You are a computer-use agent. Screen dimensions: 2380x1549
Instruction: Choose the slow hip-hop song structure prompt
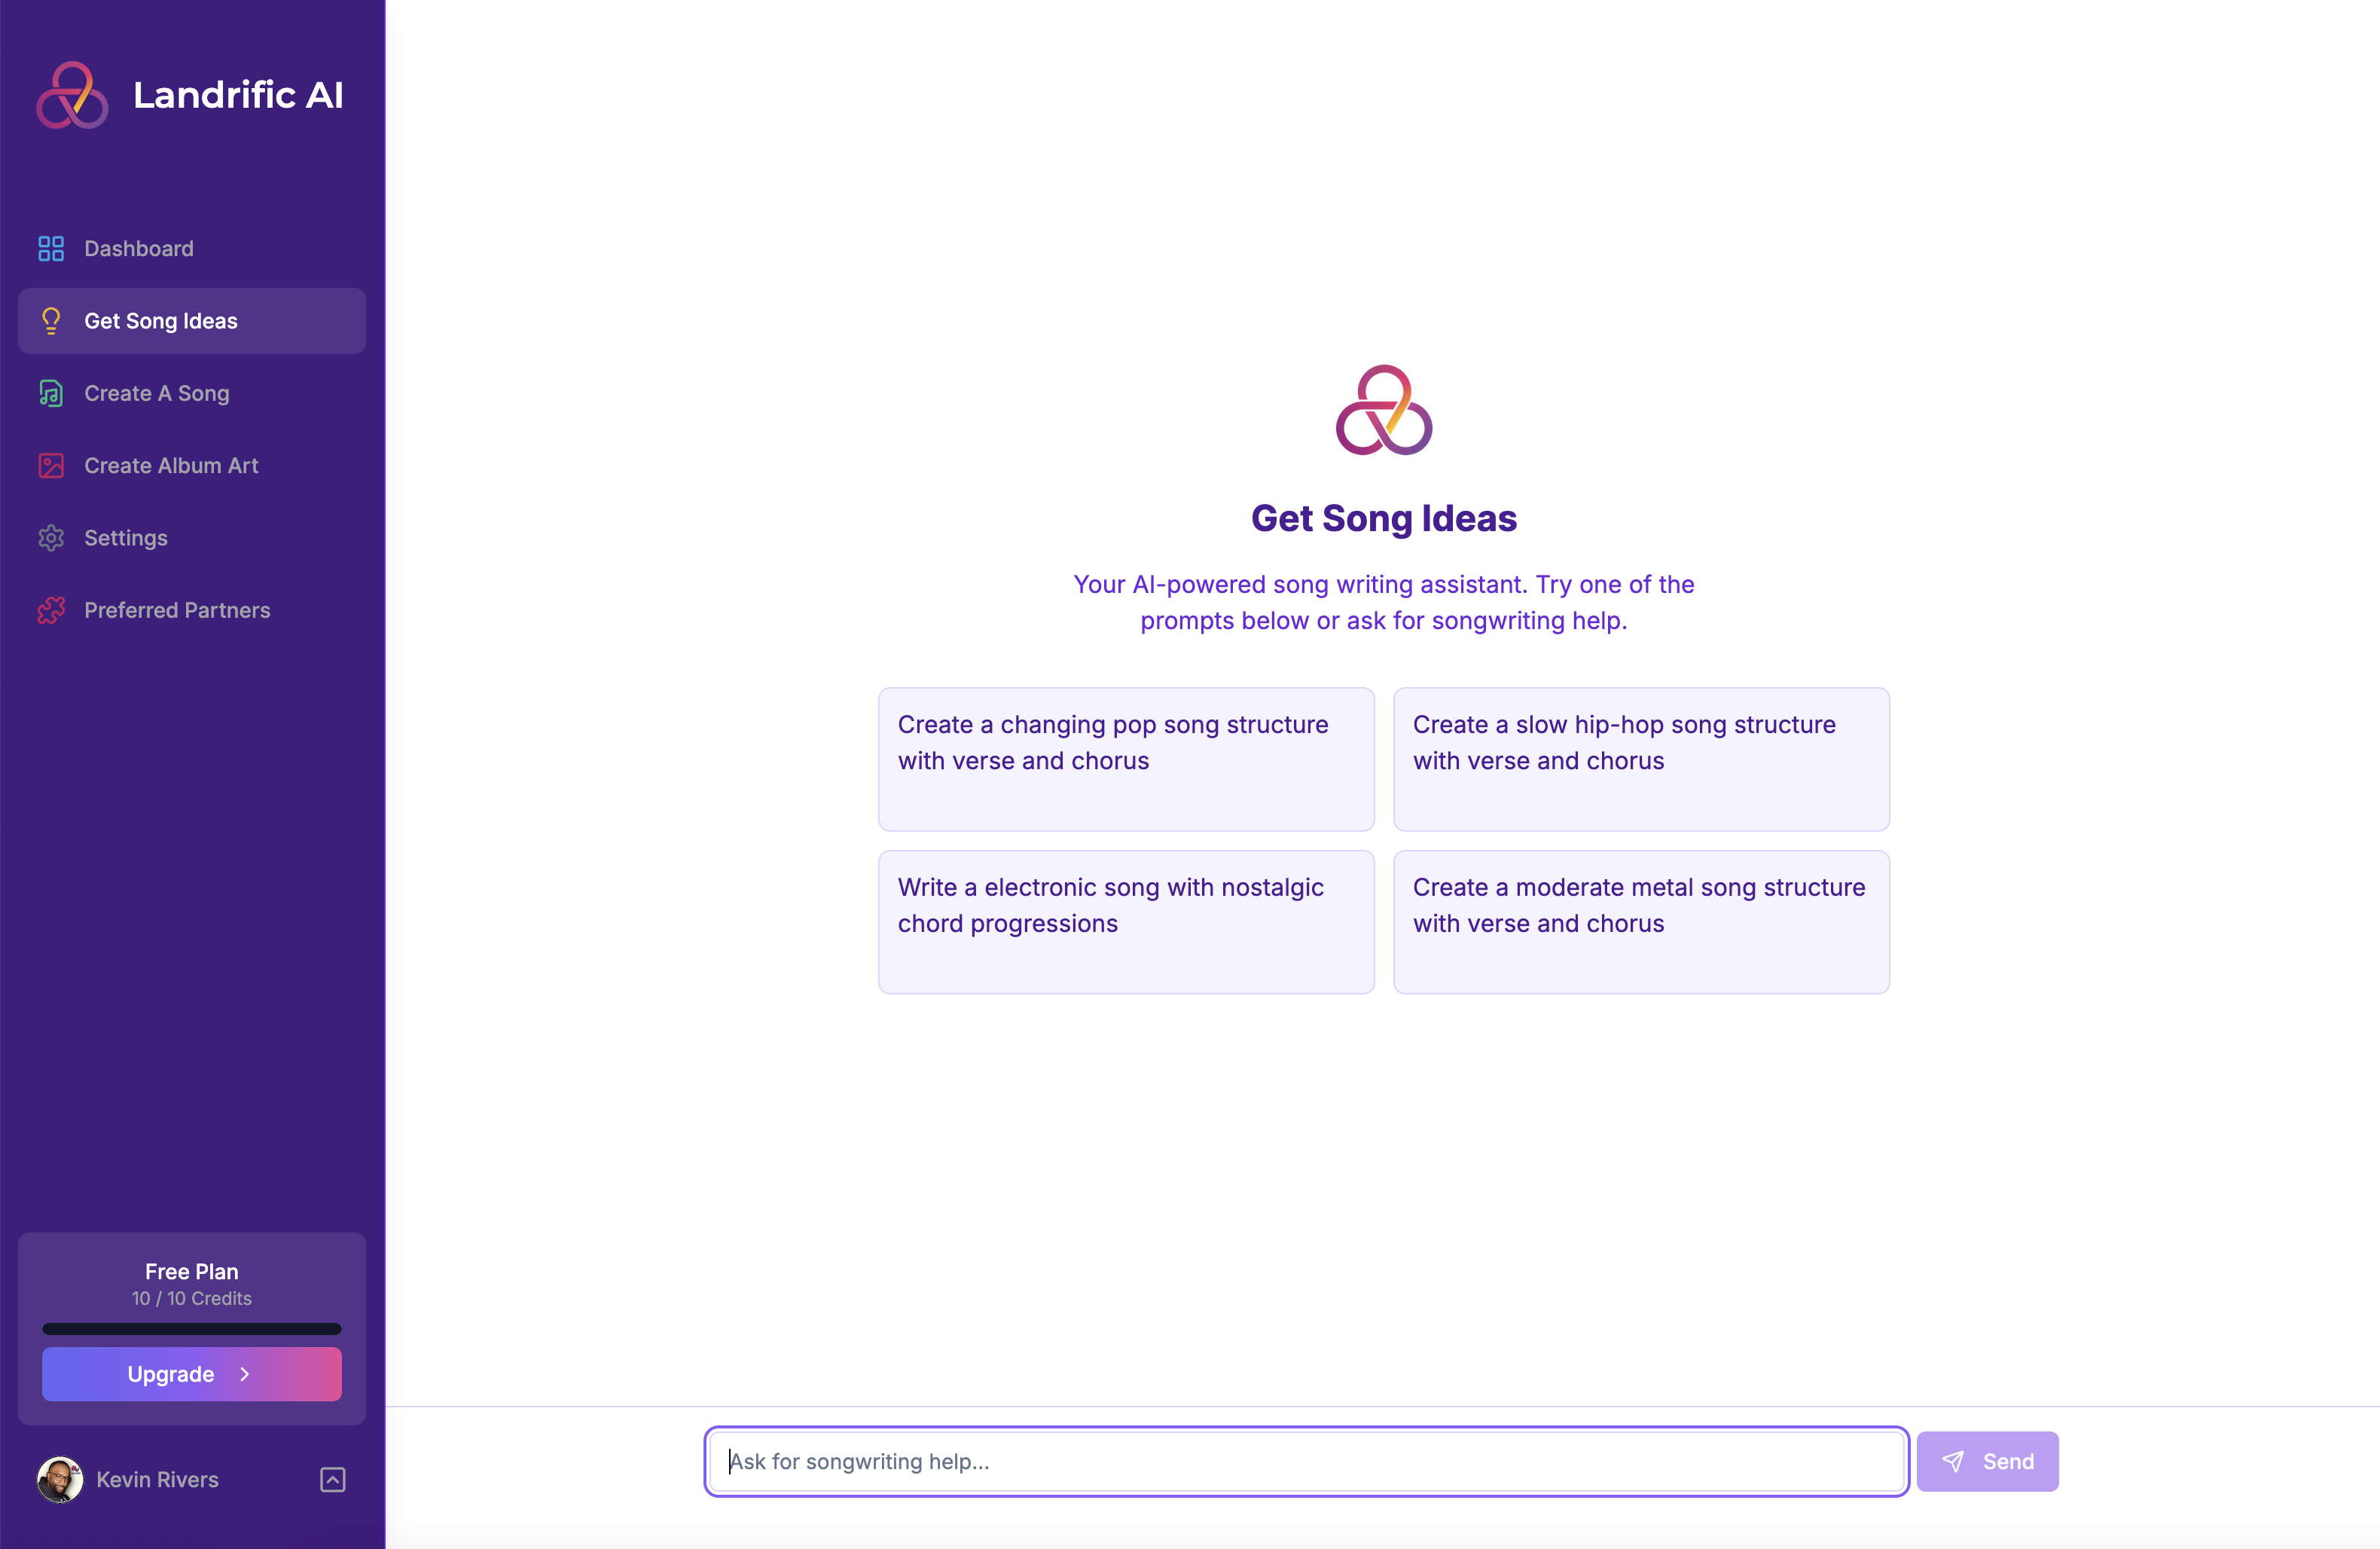coord(1641,758)
